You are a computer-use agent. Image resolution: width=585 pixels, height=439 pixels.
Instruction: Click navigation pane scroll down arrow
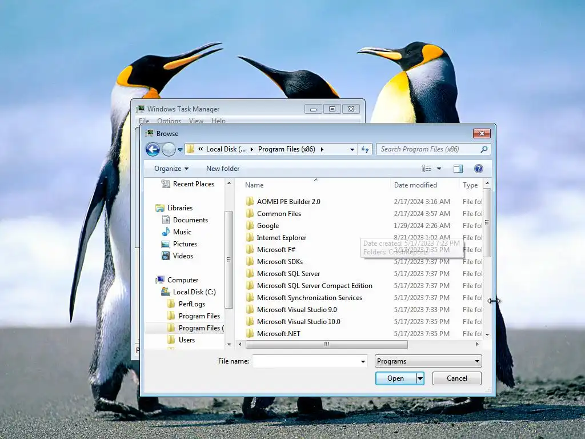pos(229,345)
